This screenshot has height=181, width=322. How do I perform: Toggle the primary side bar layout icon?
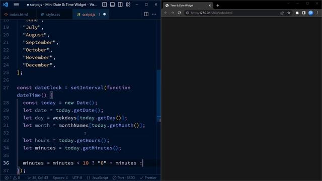(x=104, y=5)
